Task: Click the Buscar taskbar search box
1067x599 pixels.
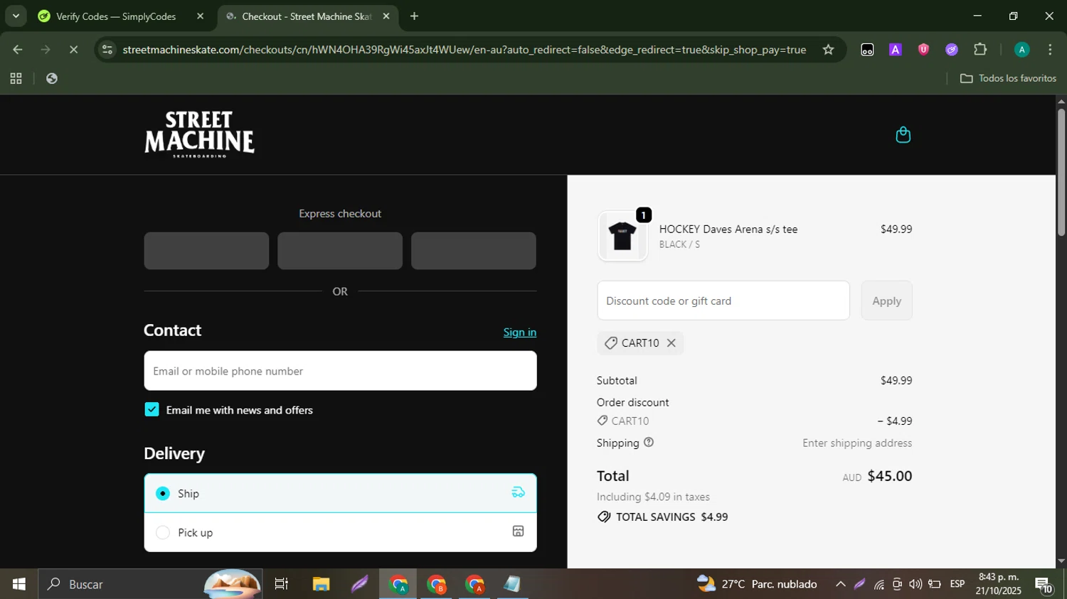Action: 149,584
